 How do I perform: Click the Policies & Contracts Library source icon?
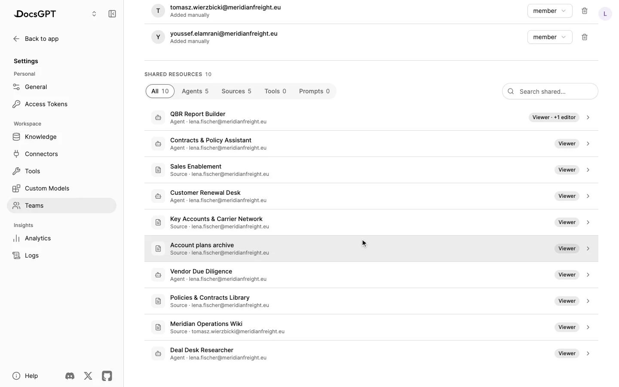(x=158, y=301)
